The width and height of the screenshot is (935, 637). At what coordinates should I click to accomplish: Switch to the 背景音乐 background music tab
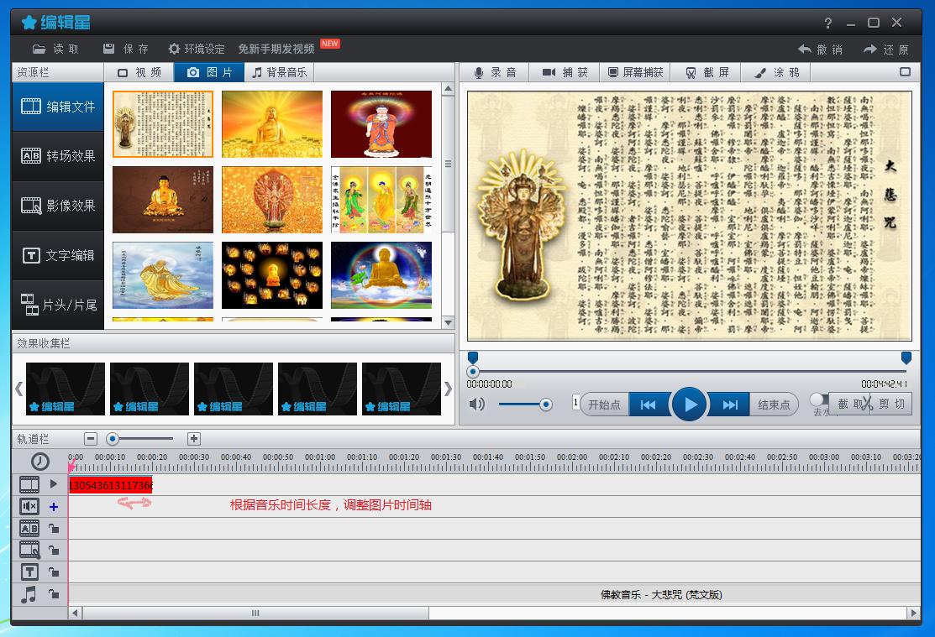(x=280, y=73)
